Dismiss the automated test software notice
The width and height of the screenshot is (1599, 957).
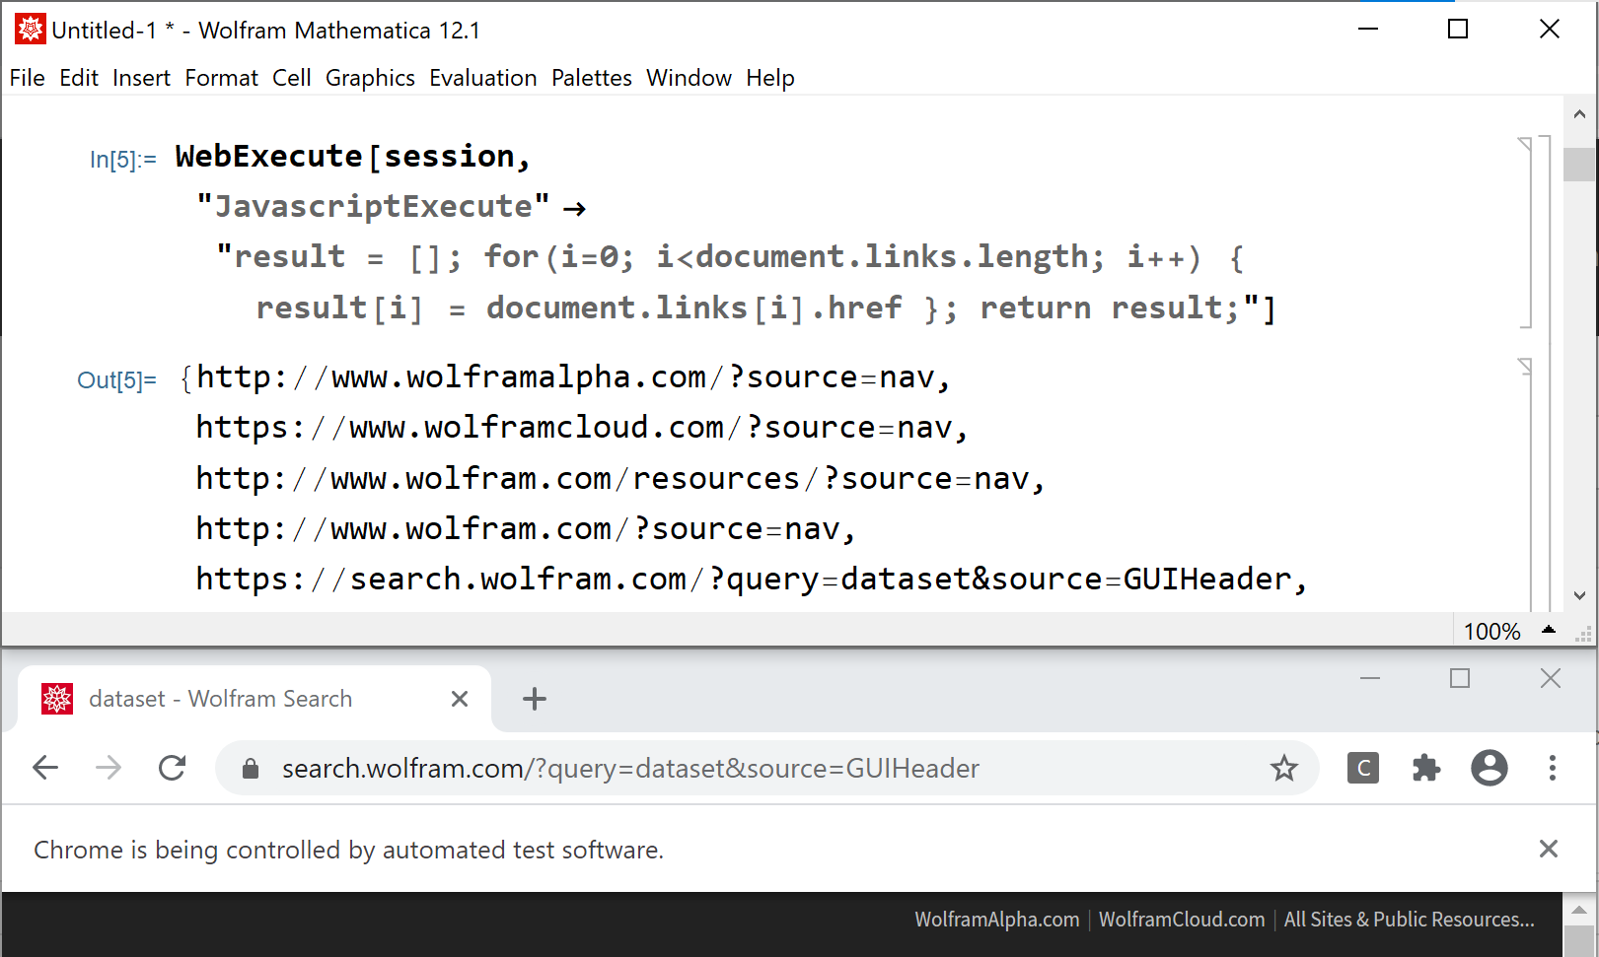coord(1548,849)
